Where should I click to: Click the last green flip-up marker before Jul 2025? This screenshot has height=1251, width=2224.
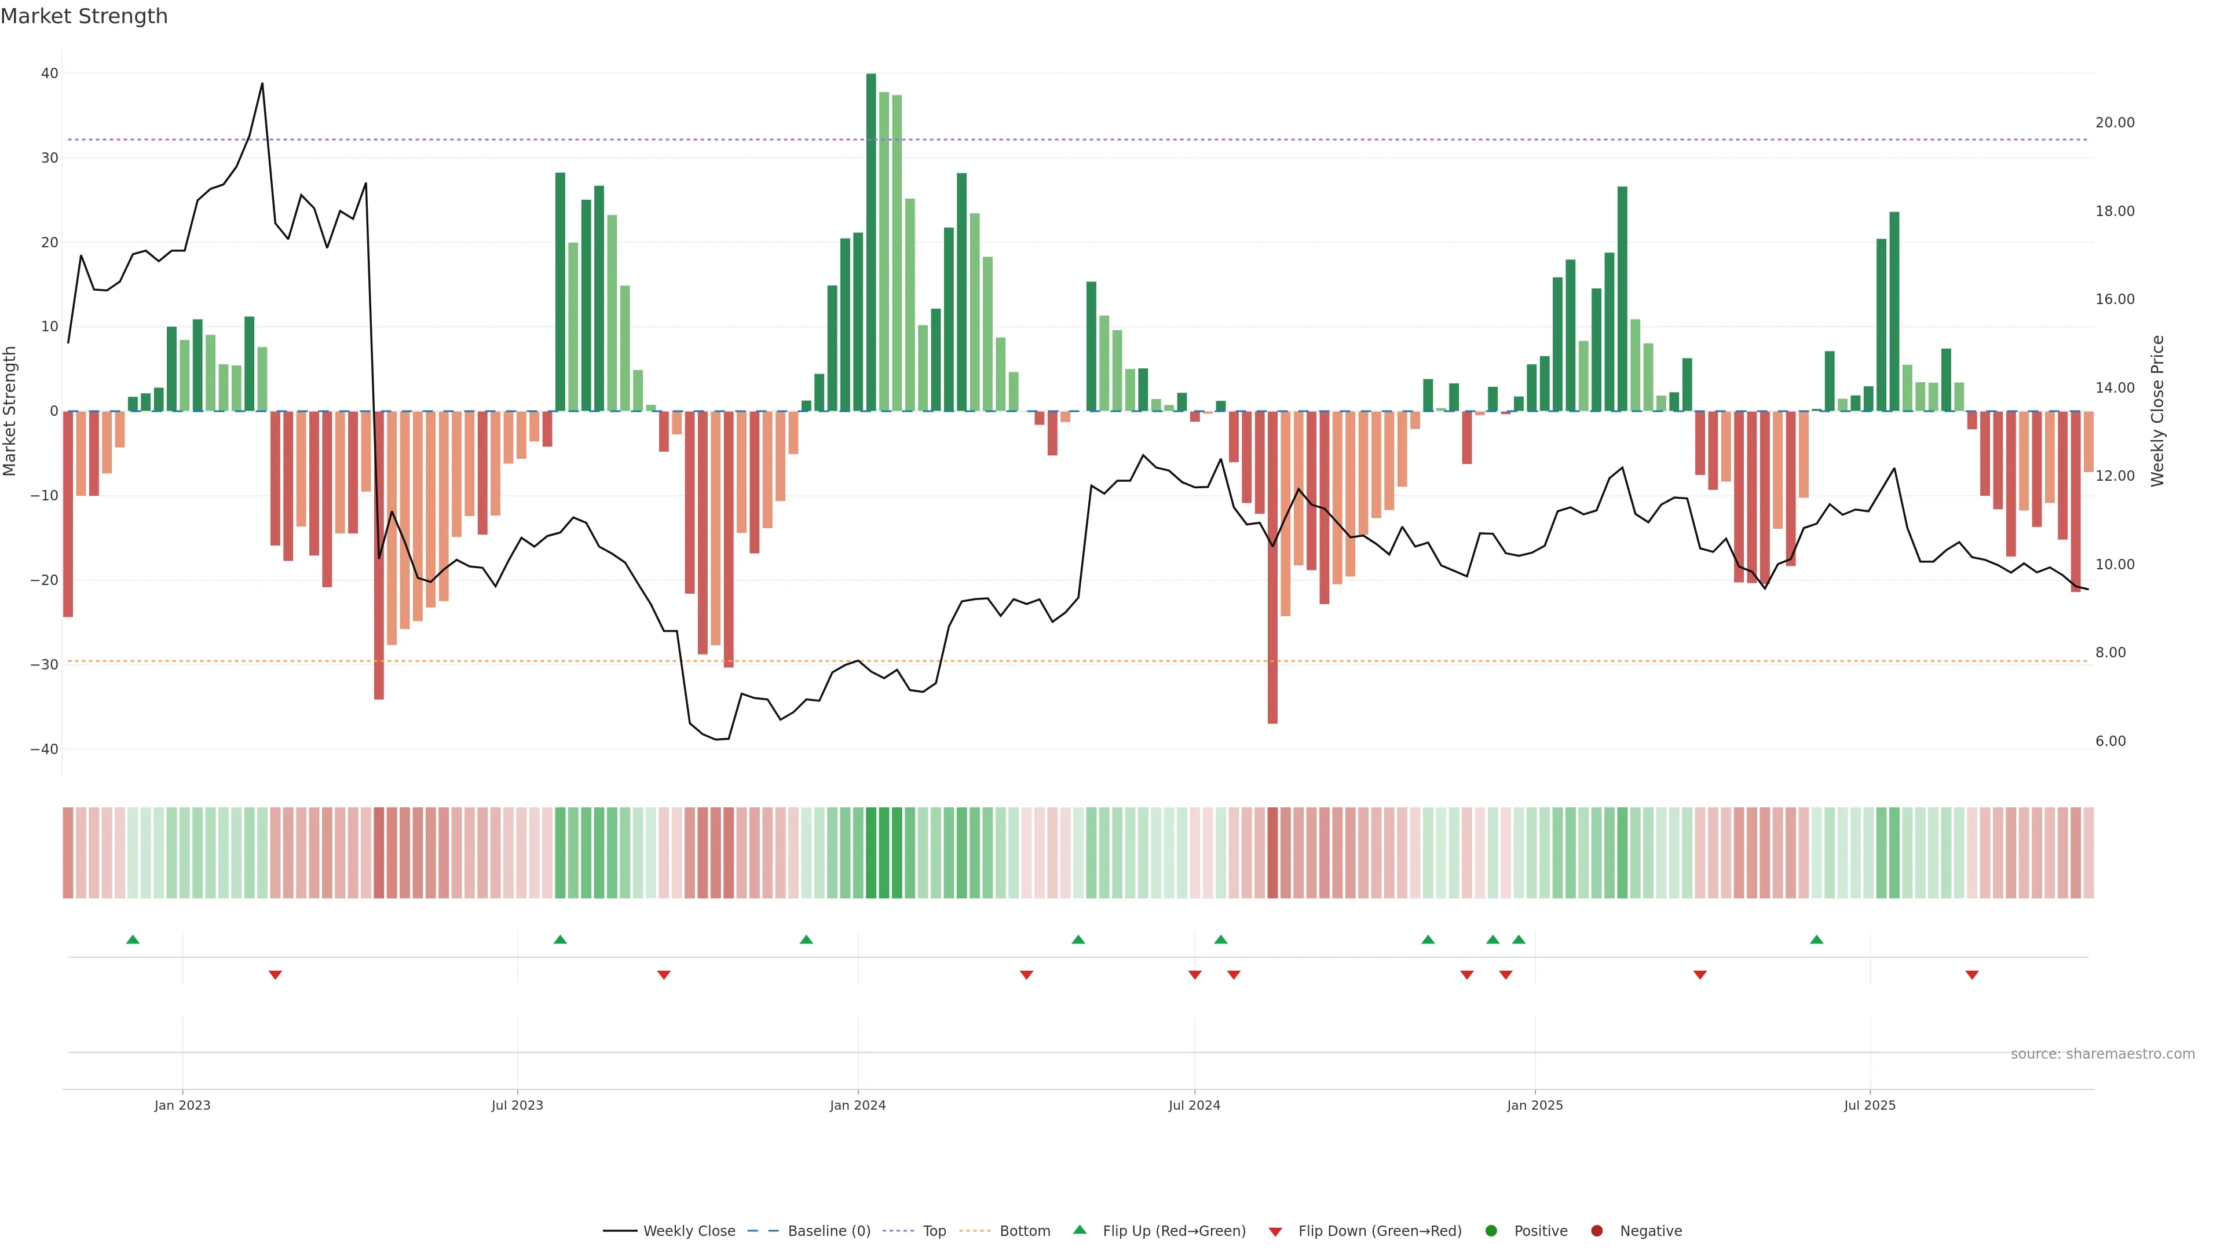1816,939
